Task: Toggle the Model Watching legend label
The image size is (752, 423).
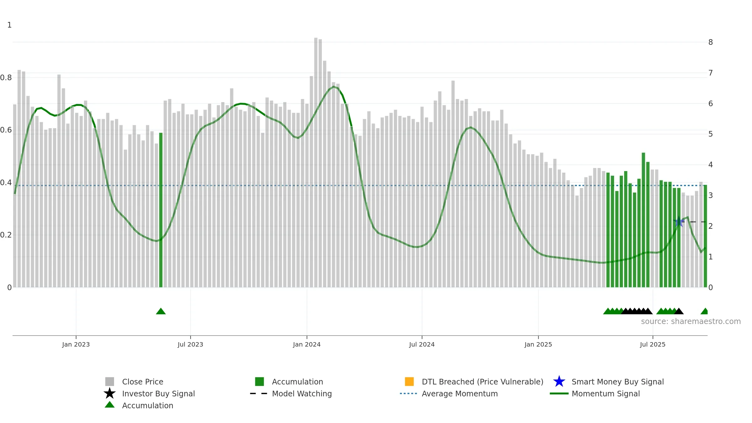Action: [302, 394]
